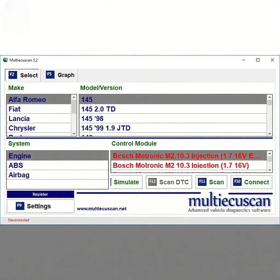Click the Make list scroll up arrow
This screenshot has height=280, width=280.
(74, 97)
